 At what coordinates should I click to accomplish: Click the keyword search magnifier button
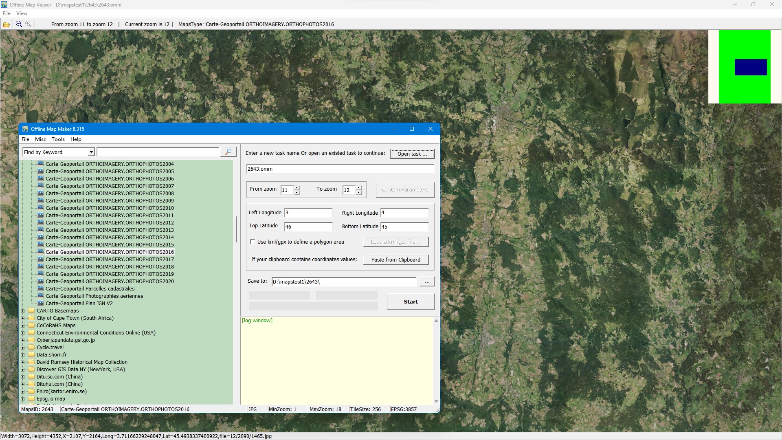tap(228, 152)
